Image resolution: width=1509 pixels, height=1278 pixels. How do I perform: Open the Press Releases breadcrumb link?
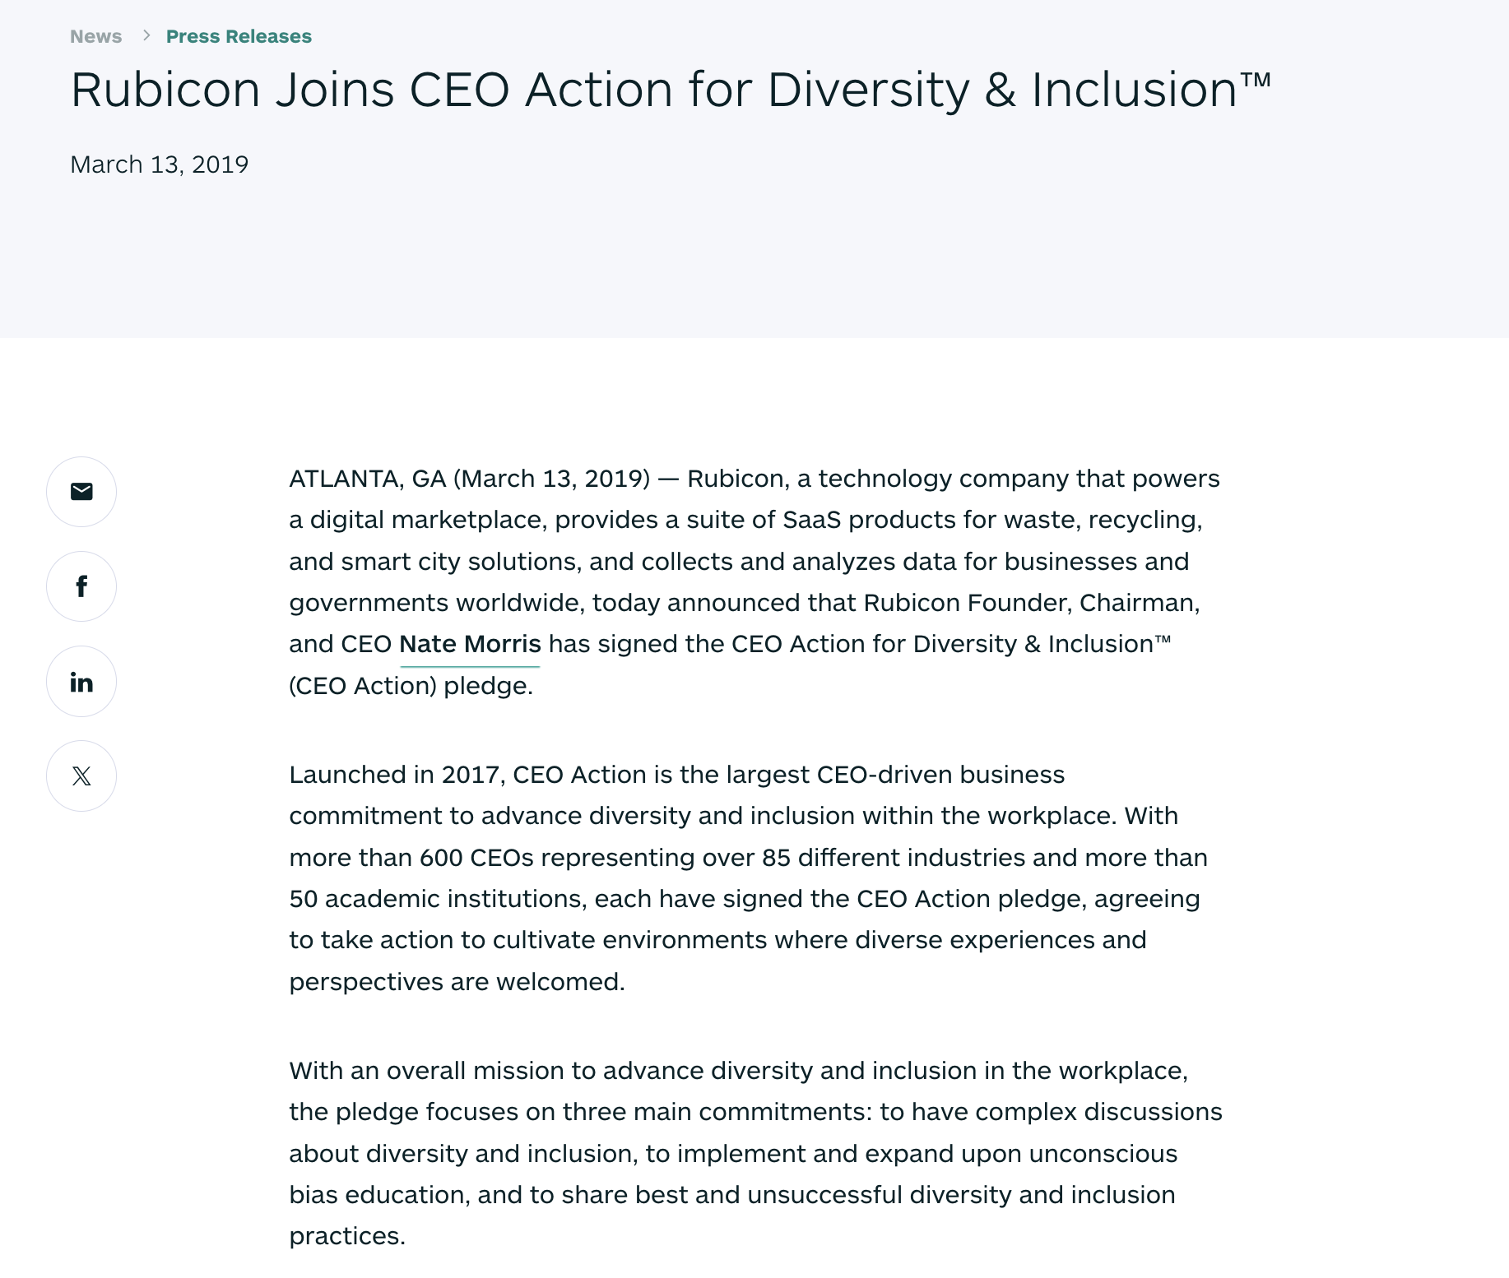pyautogui.click(x=239, y=36)
